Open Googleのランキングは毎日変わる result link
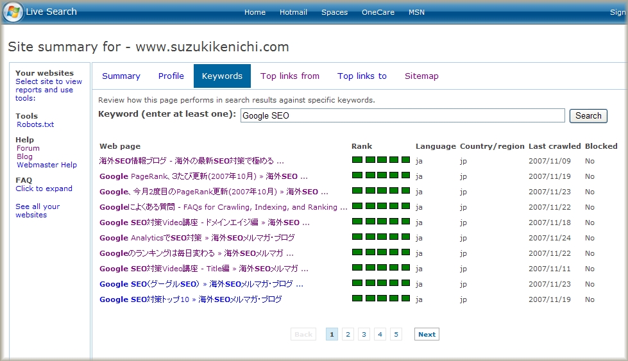628x361 pixels. [x=196, y=253]
